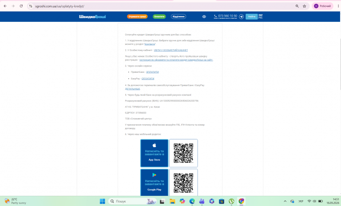Go back with browser back arrow

click(x=5, y=6)
